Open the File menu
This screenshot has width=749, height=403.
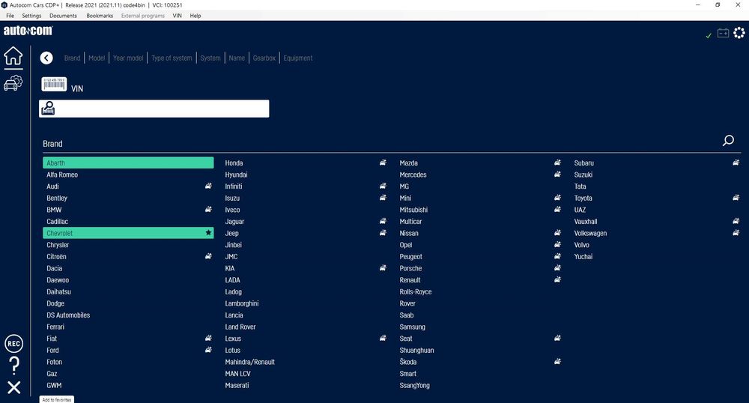coord(10,16)
